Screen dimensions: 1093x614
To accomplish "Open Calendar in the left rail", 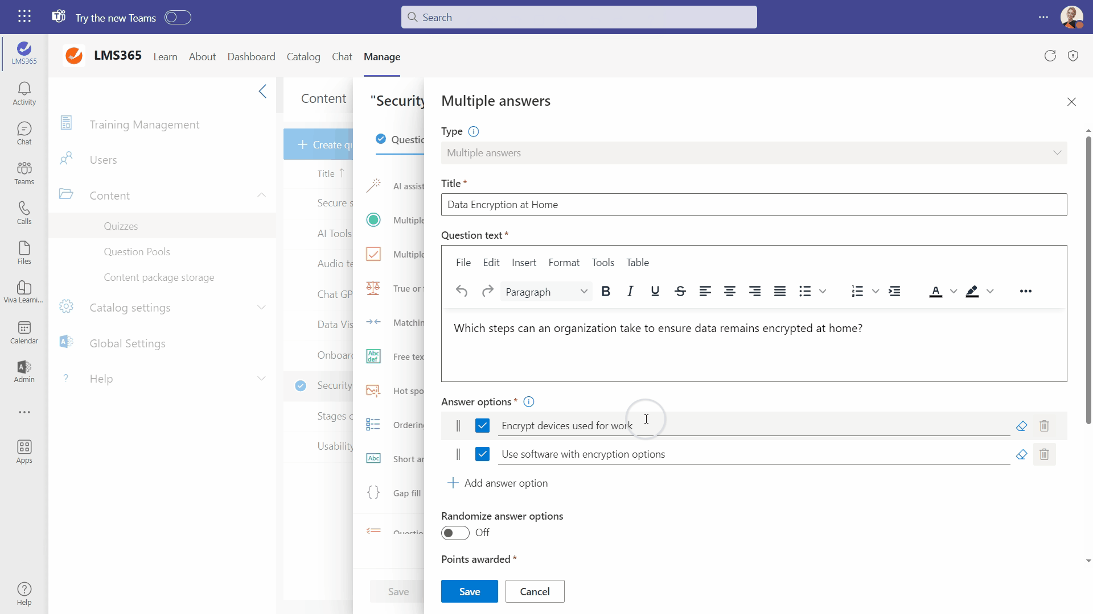I will [24, 333].
